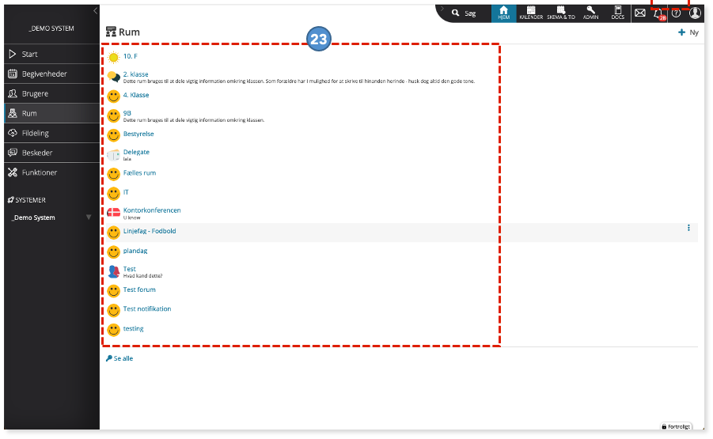Image resolution: width=713 pixels, height=439 pixels.
Task: Select Beskeder in the sidebar
Action: (52, 153)
